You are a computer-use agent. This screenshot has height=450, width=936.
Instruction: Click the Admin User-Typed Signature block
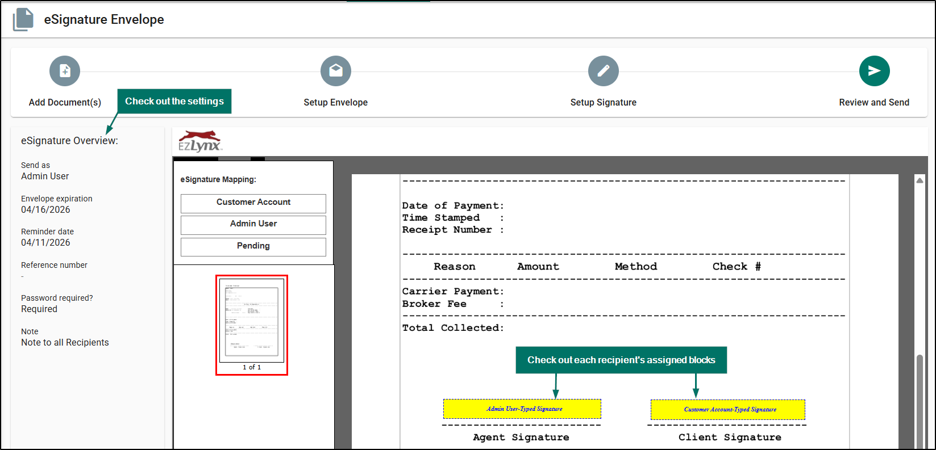tap(522, 409)
